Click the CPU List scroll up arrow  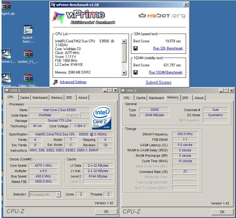pos(124,41)
